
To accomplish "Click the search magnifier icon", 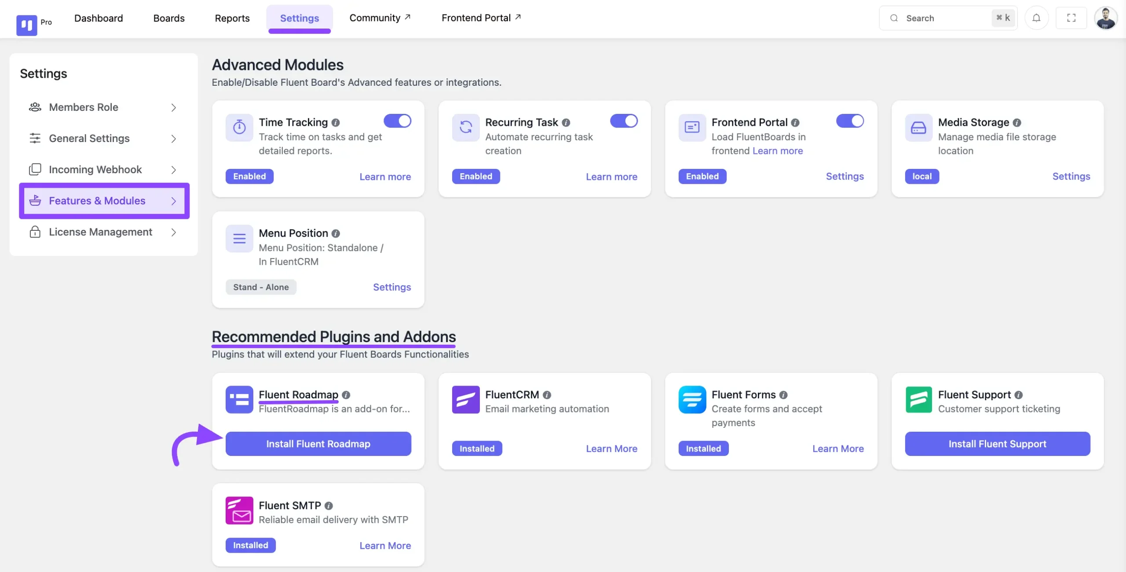I will pyautogui.click(x=894, y=18).
